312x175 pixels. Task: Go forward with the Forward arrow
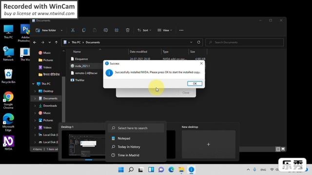pos(42,42)
